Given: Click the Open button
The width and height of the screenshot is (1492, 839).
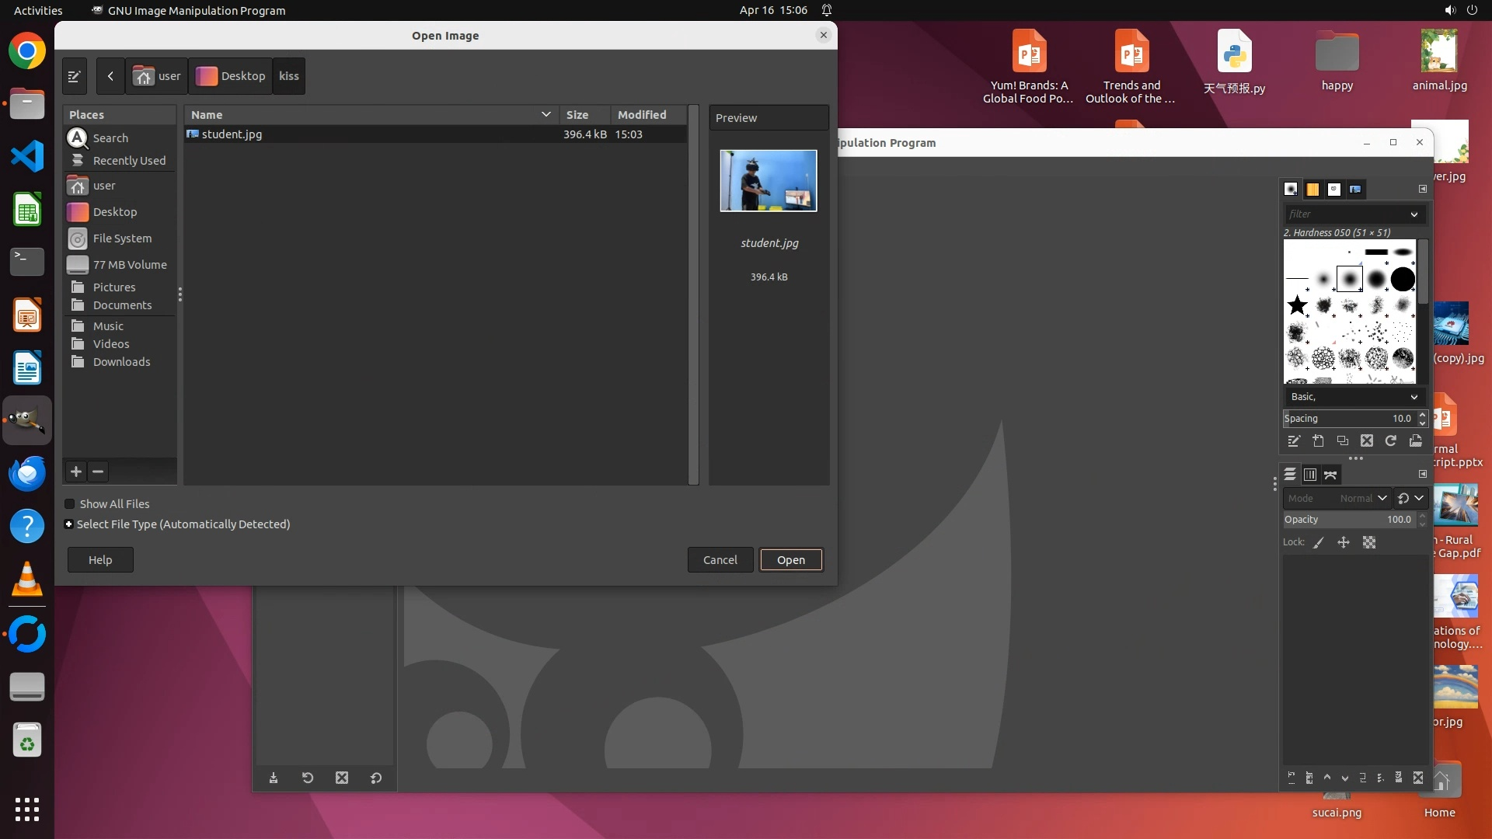Looking at the screenshot, I should (x=790, y=559).
